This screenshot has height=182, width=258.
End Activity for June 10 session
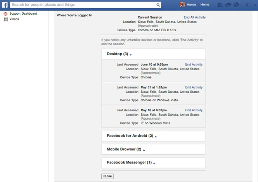[194, 65]
